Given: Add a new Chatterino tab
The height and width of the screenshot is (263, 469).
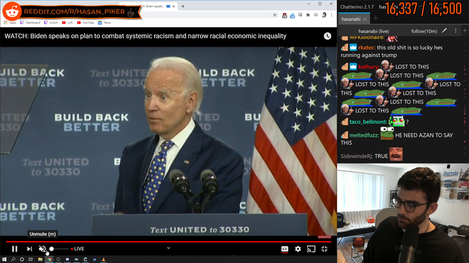Looking at the screenshot, I should 376,18.
